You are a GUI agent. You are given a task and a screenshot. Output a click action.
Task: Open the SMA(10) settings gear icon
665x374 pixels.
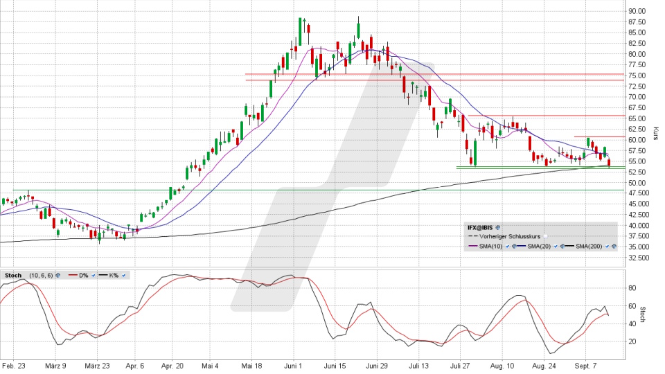point(514,247)
